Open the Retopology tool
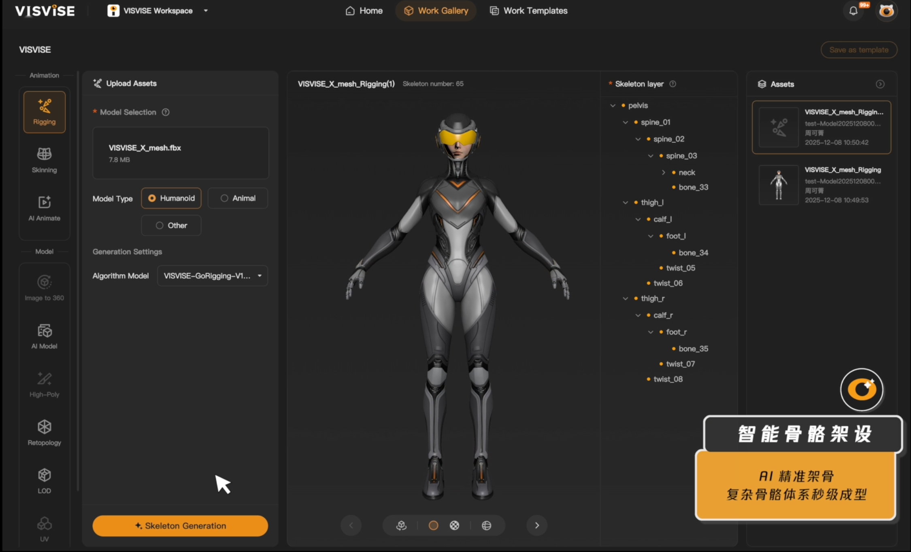Image resolution: width=911 pixels, height=552 pixels. point(44,432)
